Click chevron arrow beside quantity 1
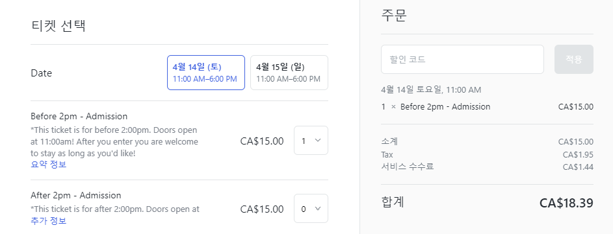Screen dimensions: 613x234 tap(317, 141)
